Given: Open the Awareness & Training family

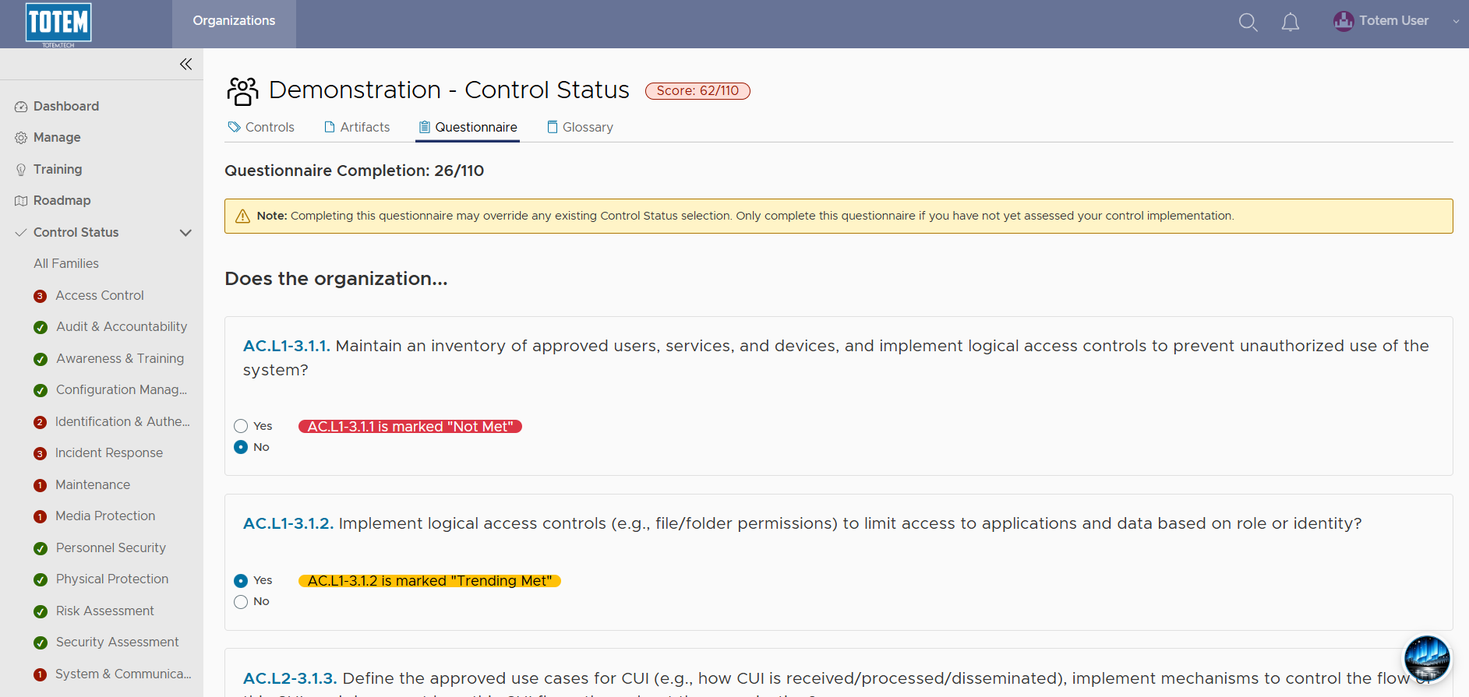Looking at the screenshot, I should [120, 358].
